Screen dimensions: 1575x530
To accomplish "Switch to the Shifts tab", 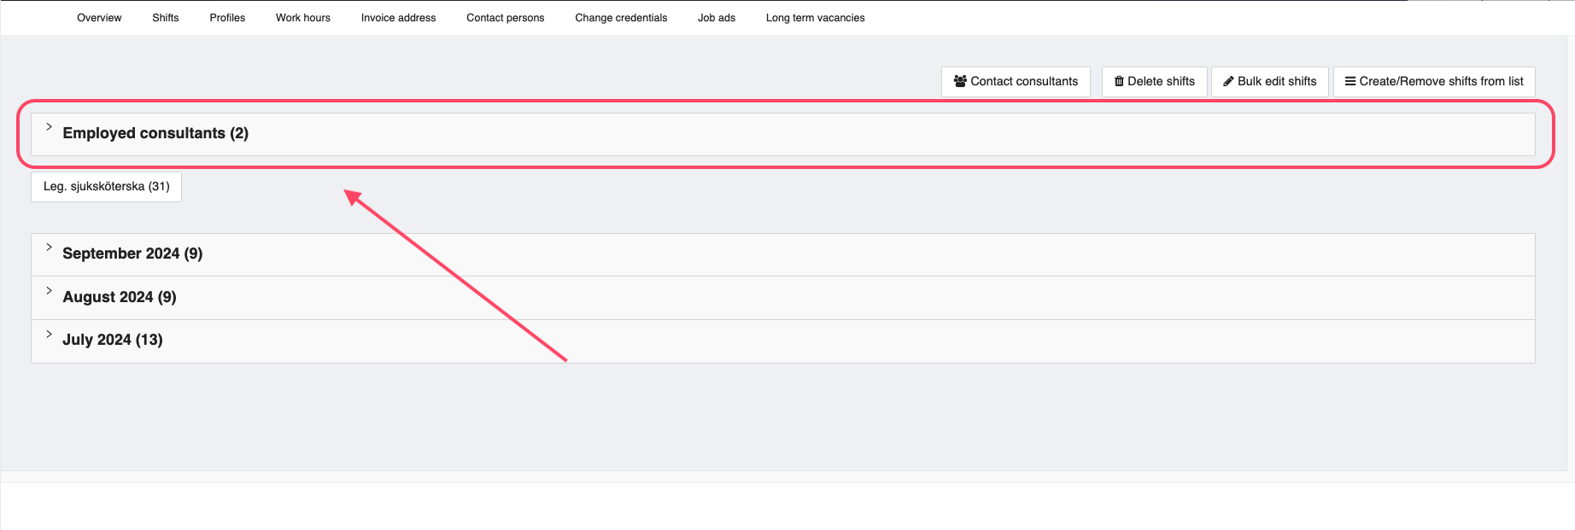I will (x=166, y=18).
